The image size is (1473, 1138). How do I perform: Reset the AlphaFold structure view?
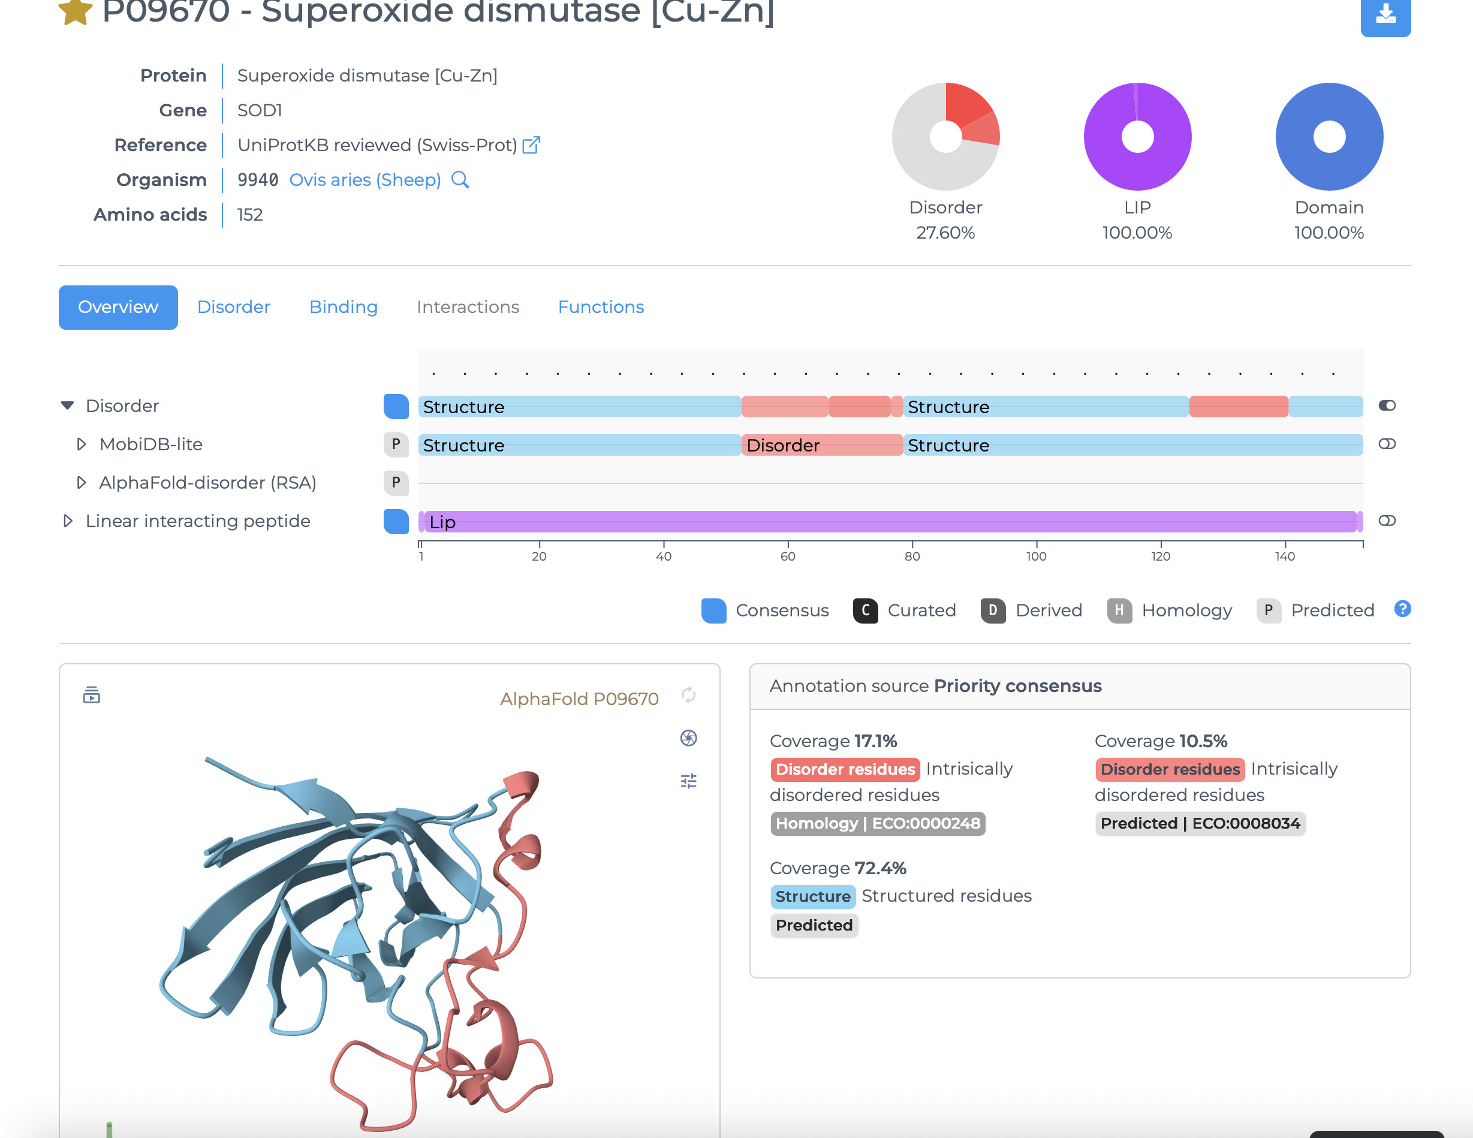point(689,696)
